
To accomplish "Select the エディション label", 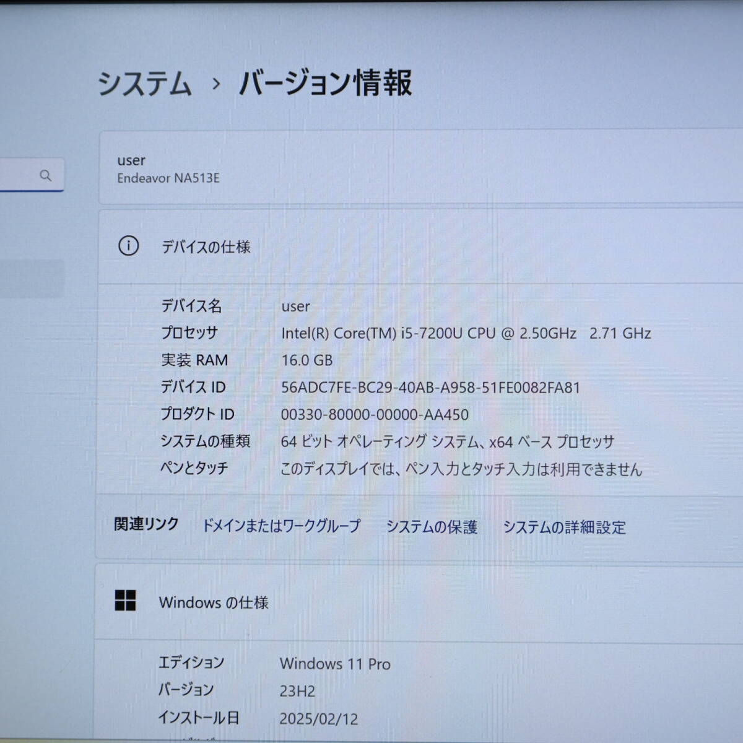I will pyautogui.click(x=191, y=663).
